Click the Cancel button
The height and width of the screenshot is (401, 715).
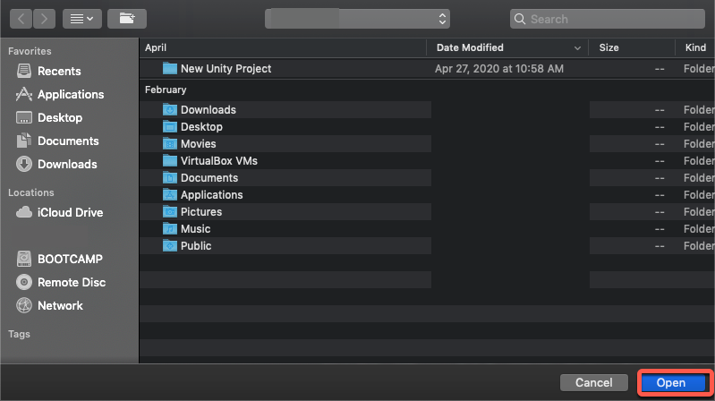[593, 382]
